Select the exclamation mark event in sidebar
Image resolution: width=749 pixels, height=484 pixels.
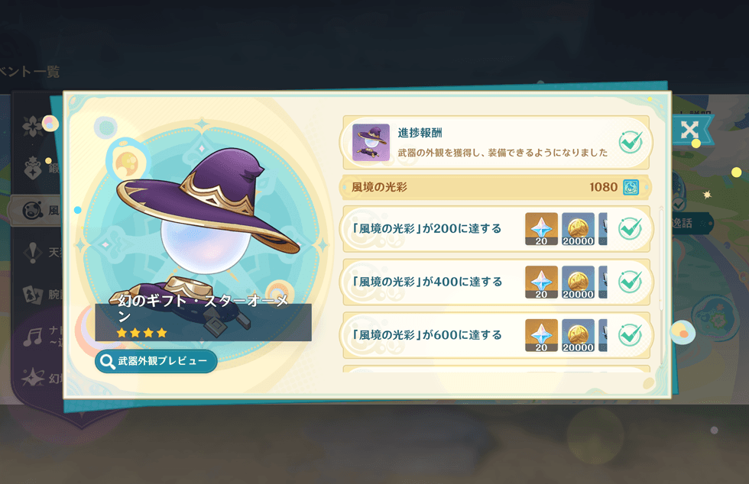click(32, 253)
